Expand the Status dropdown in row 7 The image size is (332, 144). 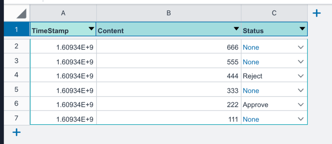point(301,119)
